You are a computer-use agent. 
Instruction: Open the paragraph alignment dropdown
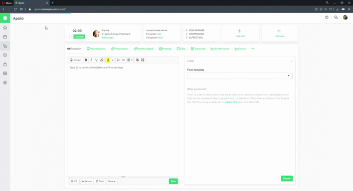[130, 60]
